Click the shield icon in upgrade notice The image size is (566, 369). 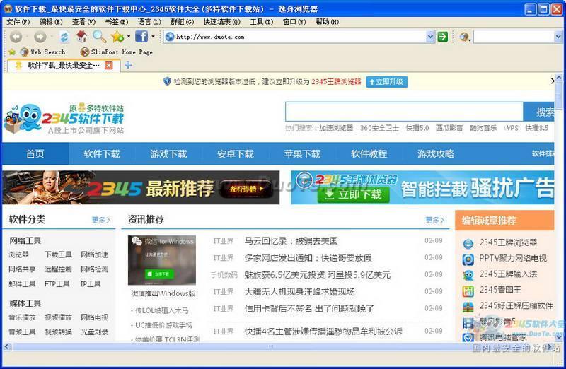click(167, 81)
